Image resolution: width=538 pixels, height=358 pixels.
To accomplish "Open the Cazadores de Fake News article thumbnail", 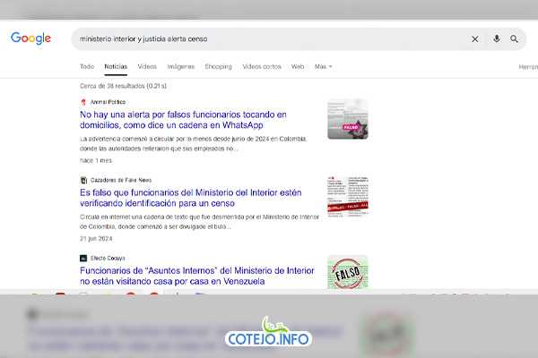I will (x=348, y=197).
